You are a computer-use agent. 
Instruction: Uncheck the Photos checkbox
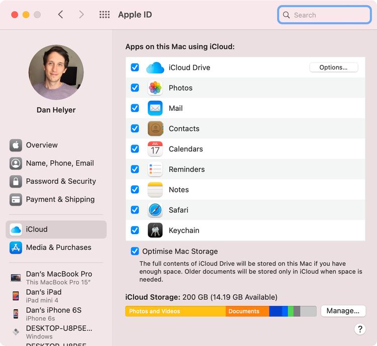pyautogui.click(x=135, y=88)
